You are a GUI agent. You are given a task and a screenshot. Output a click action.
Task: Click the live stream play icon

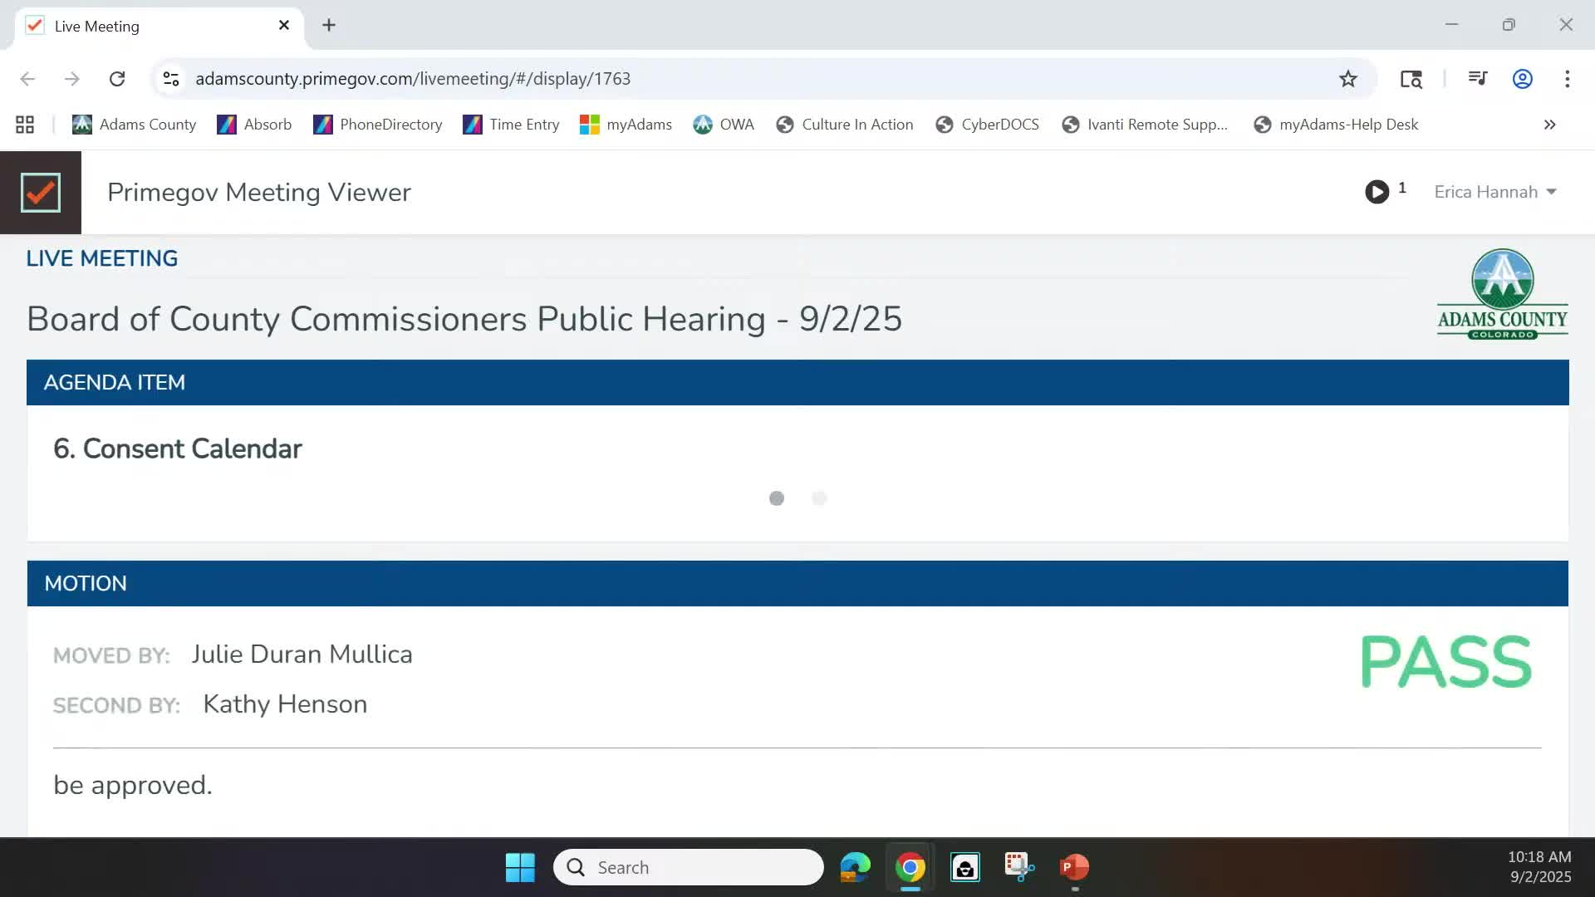click(x=1377, y=192)
